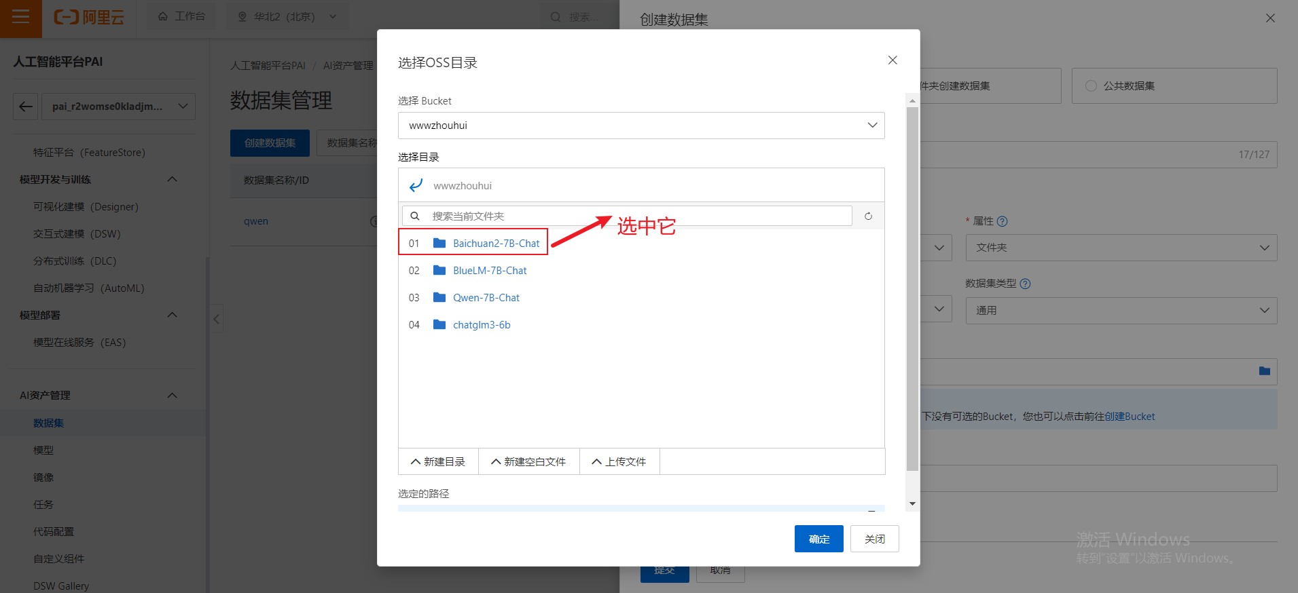This screenshot has height=593, width=1298.
Task: Open 新建目录 menu in the toolbar
Action: tap(438, 461)
